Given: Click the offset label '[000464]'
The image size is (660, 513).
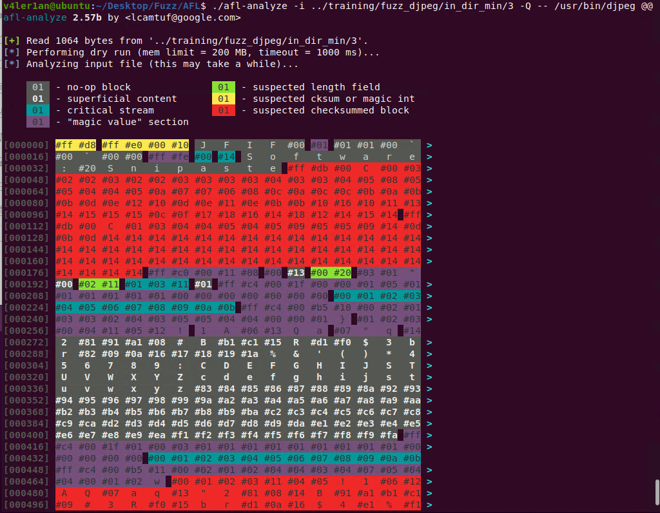Looking at the screenshot, I should click(26, 481).
